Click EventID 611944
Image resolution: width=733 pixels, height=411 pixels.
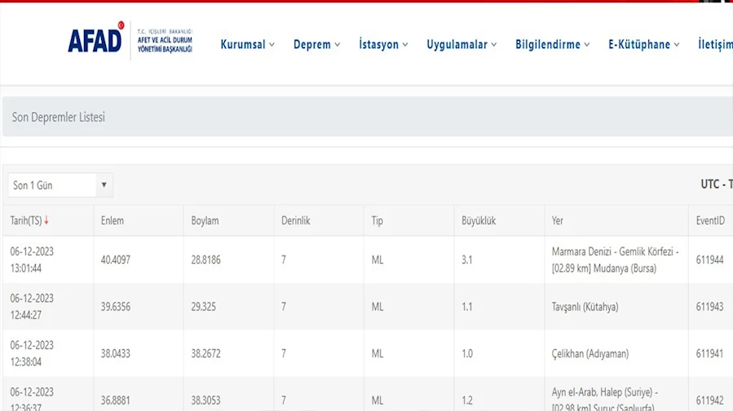pyautogui.click(x=710, y=260)
